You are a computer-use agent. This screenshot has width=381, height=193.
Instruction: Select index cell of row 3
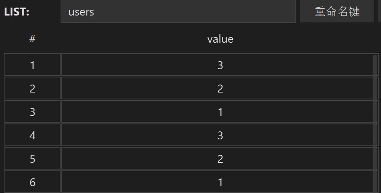click(x=32, y=112)
